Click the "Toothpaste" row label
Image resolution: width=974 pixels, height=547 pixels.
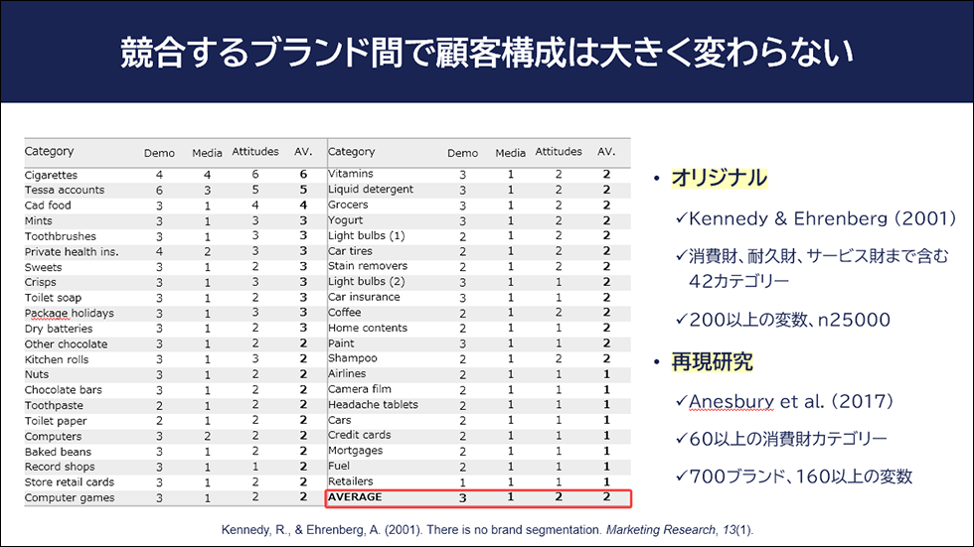54,406
